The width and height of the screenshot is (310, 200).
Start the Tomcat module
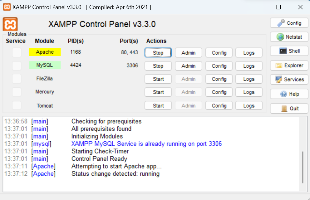158,105
